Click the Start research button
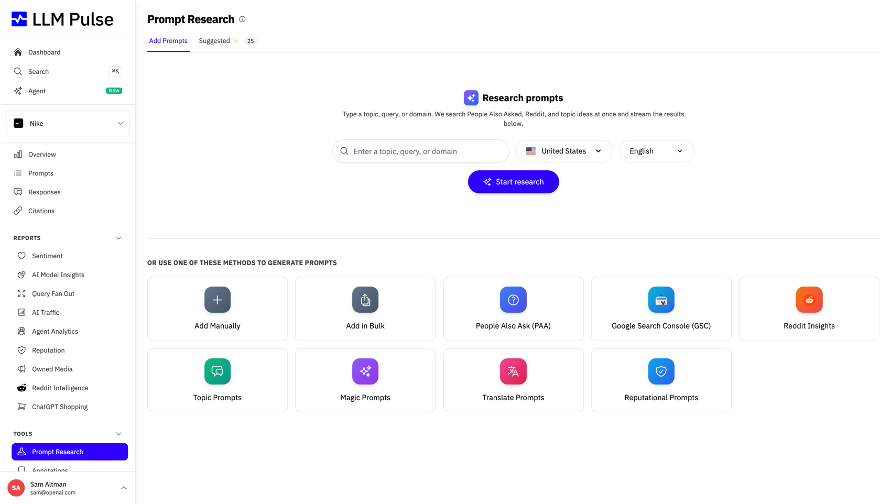The height and width of the screenshot is (504, 891). tap(514, 182)
